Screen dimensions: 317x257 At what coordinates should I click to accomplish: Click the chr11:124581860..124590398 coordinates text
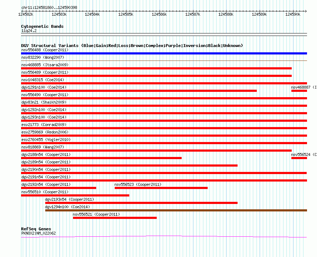pos(49,7)
